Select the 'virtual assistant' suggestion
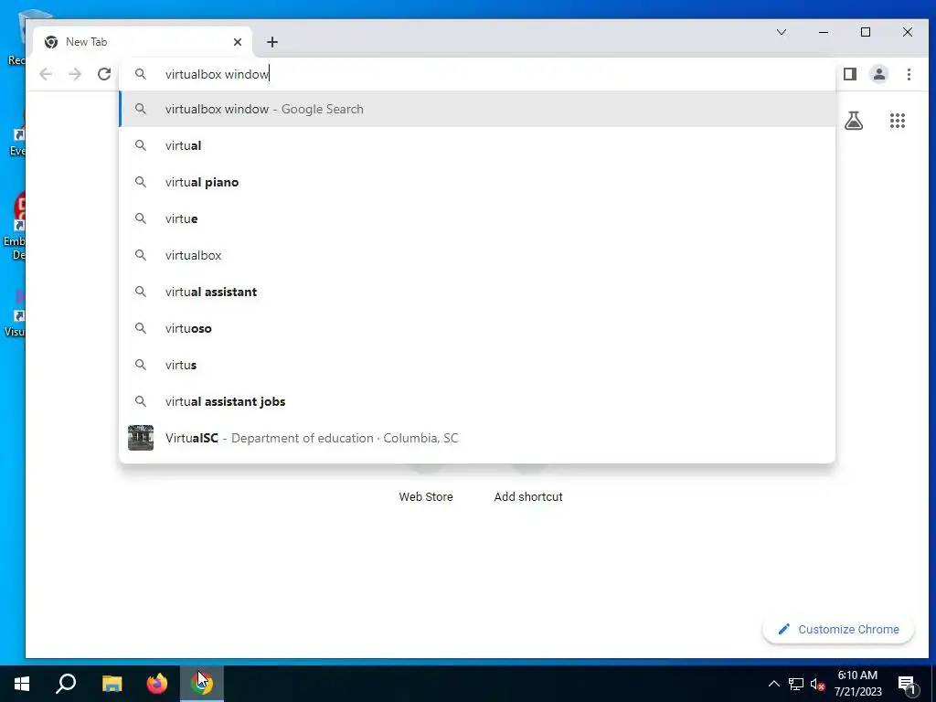The width and height of the screenshot is (936, 702). click(477, 292)
